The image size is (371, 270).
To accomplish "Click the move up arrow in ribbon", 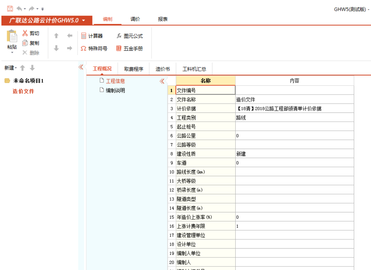I will pos(56,36).
